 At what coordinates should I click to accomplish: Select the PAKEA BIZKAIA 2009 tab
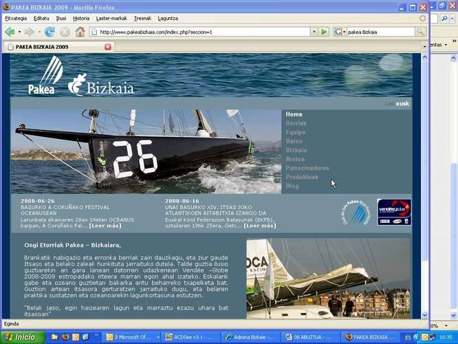pyautogui.click(x=58, y=47)
